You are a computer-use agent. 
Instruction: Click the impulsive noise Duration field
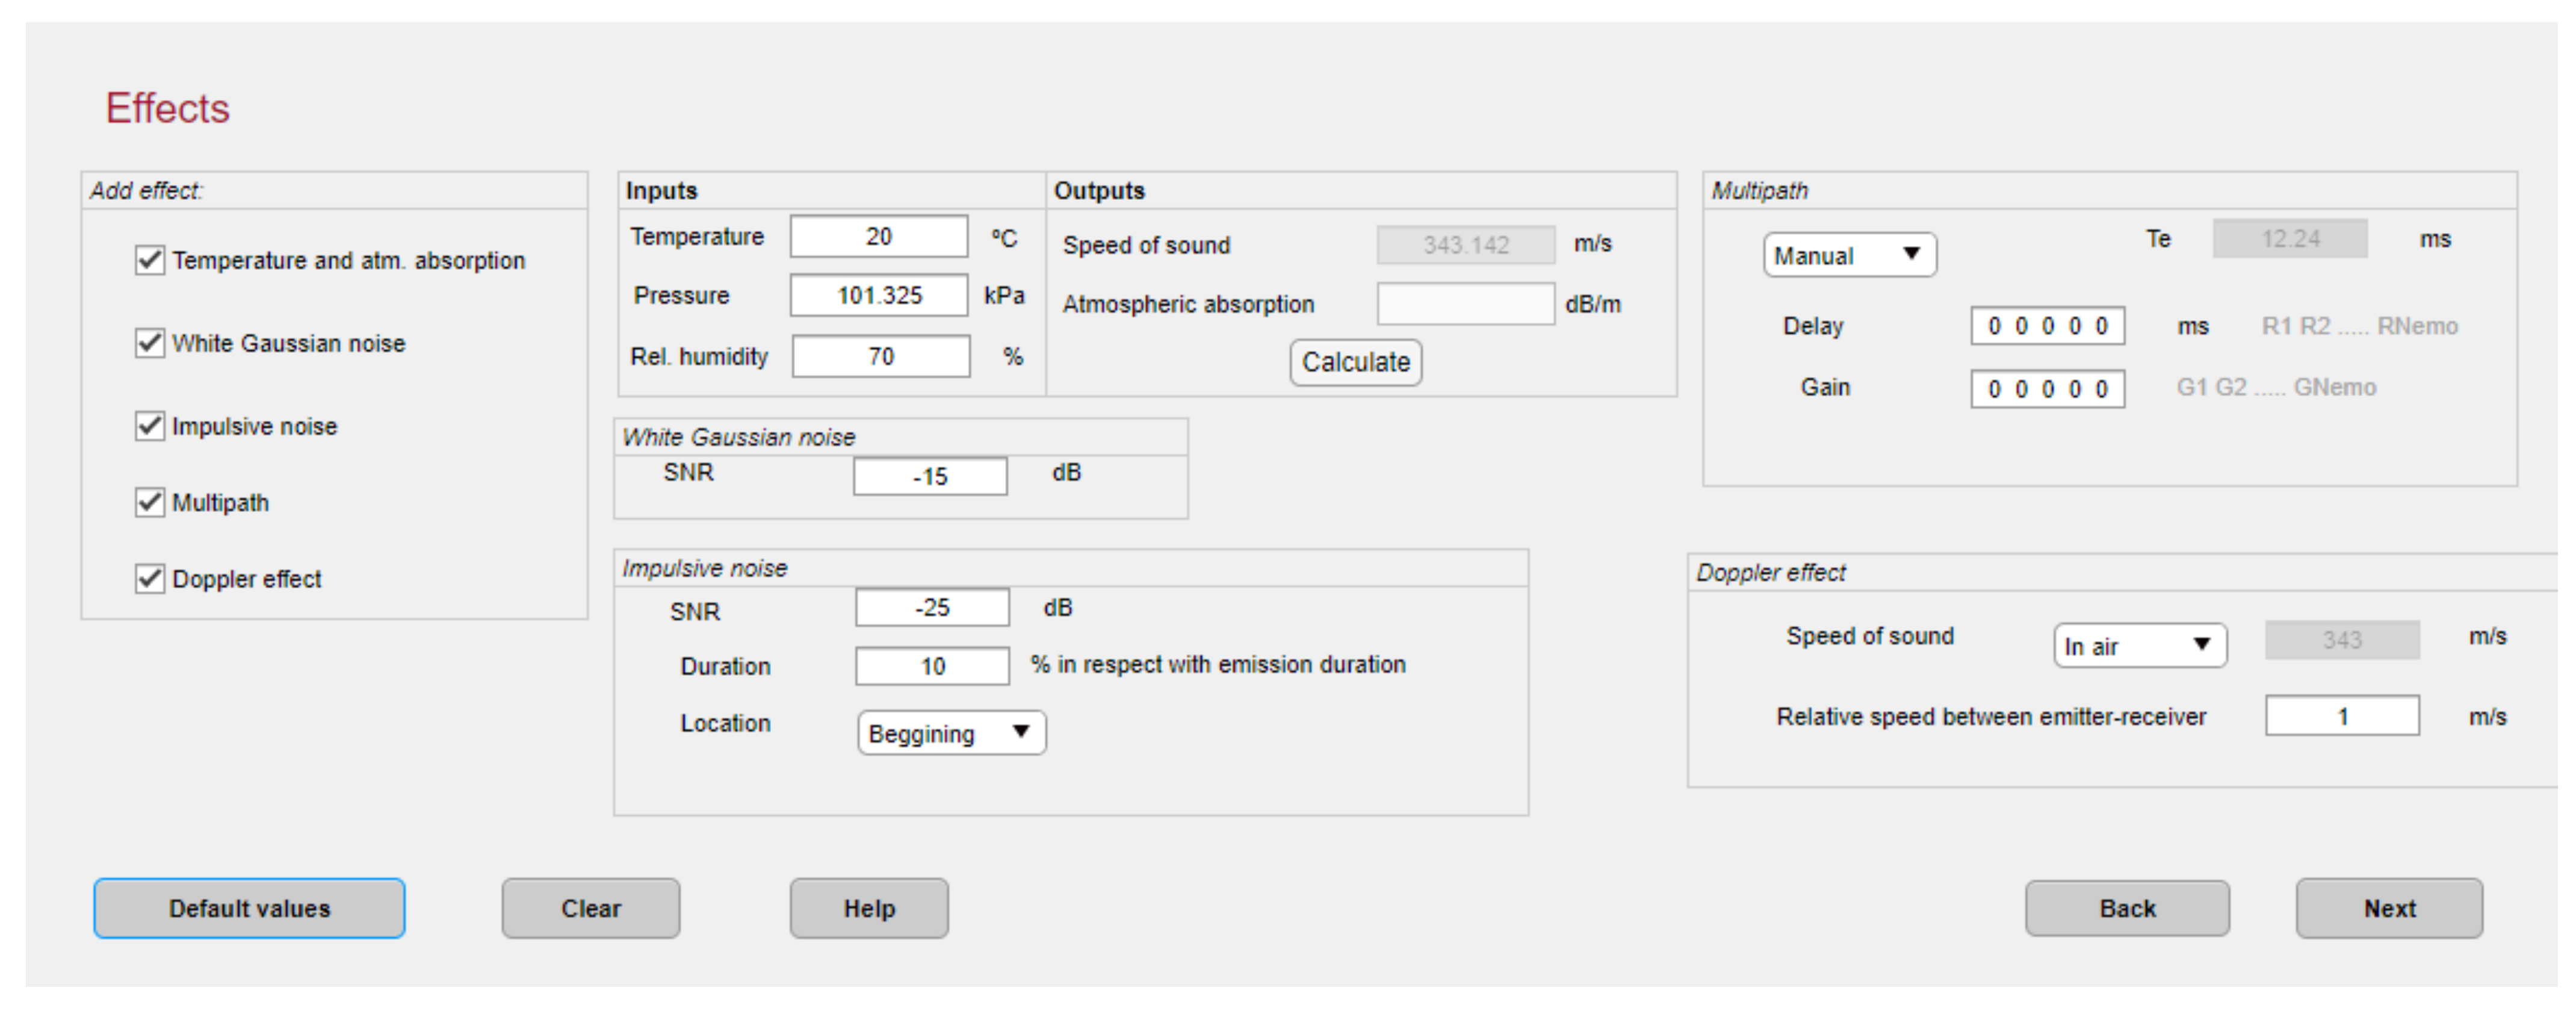pos(931,666)
